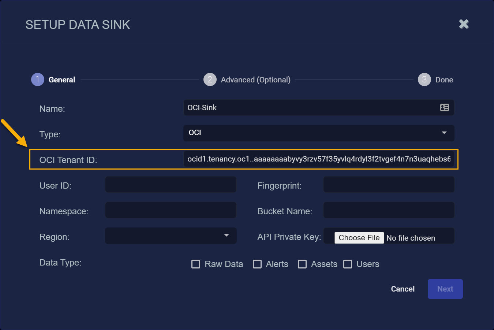The image size is (494, 330).
Task: Click the "OCI Tenant ID:" label
Action: pos(68,160)
